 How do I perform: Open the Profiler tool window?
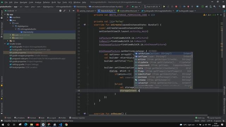click(62, 118)
